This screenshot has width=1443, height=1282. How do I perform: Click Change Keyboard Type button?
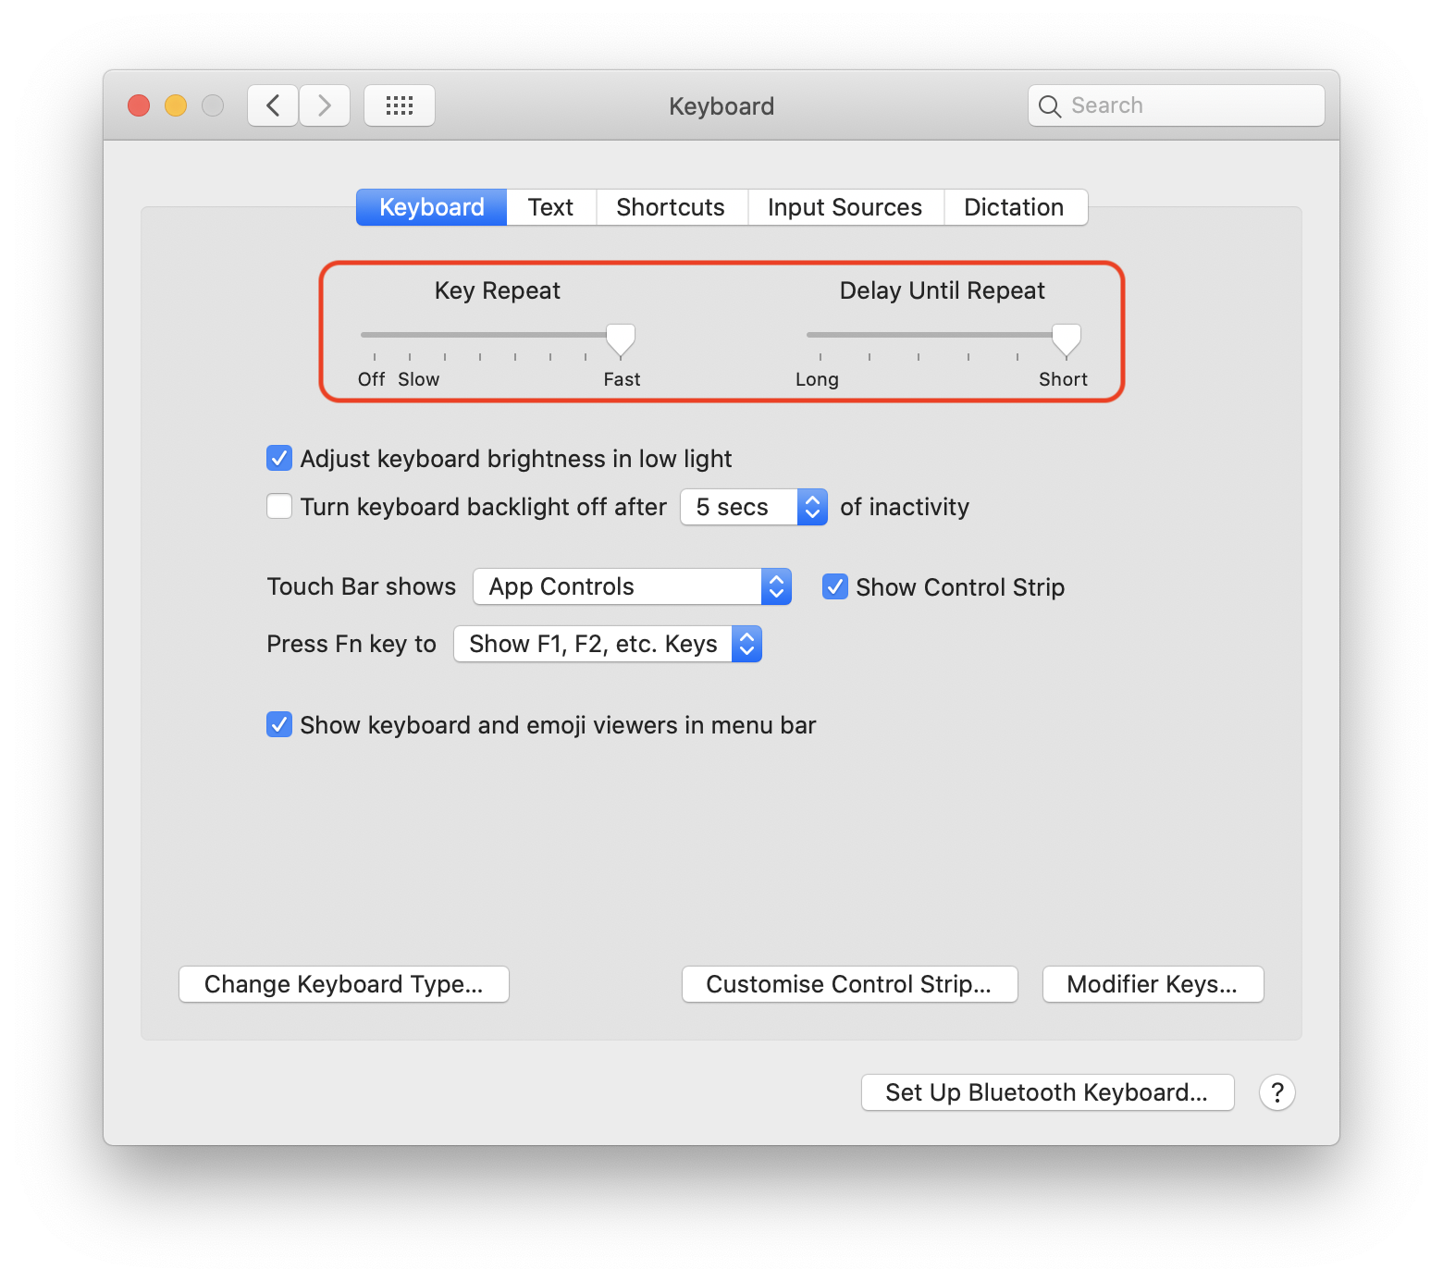[344, 984]
